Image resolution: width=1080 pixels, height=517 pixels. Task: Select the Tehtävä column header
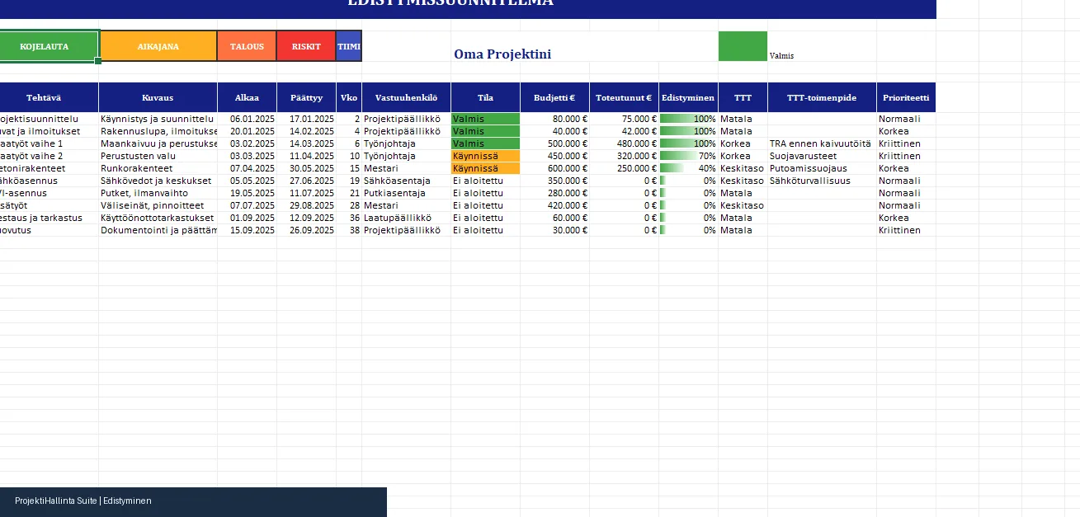coord(49,97)
